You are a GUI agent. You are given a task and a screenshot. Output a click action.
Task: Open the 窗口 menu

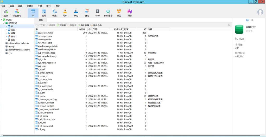(48, 6)
